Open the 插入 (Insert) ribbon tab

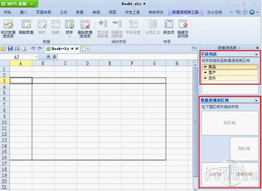pyautogui.click(x=24, y=12)
